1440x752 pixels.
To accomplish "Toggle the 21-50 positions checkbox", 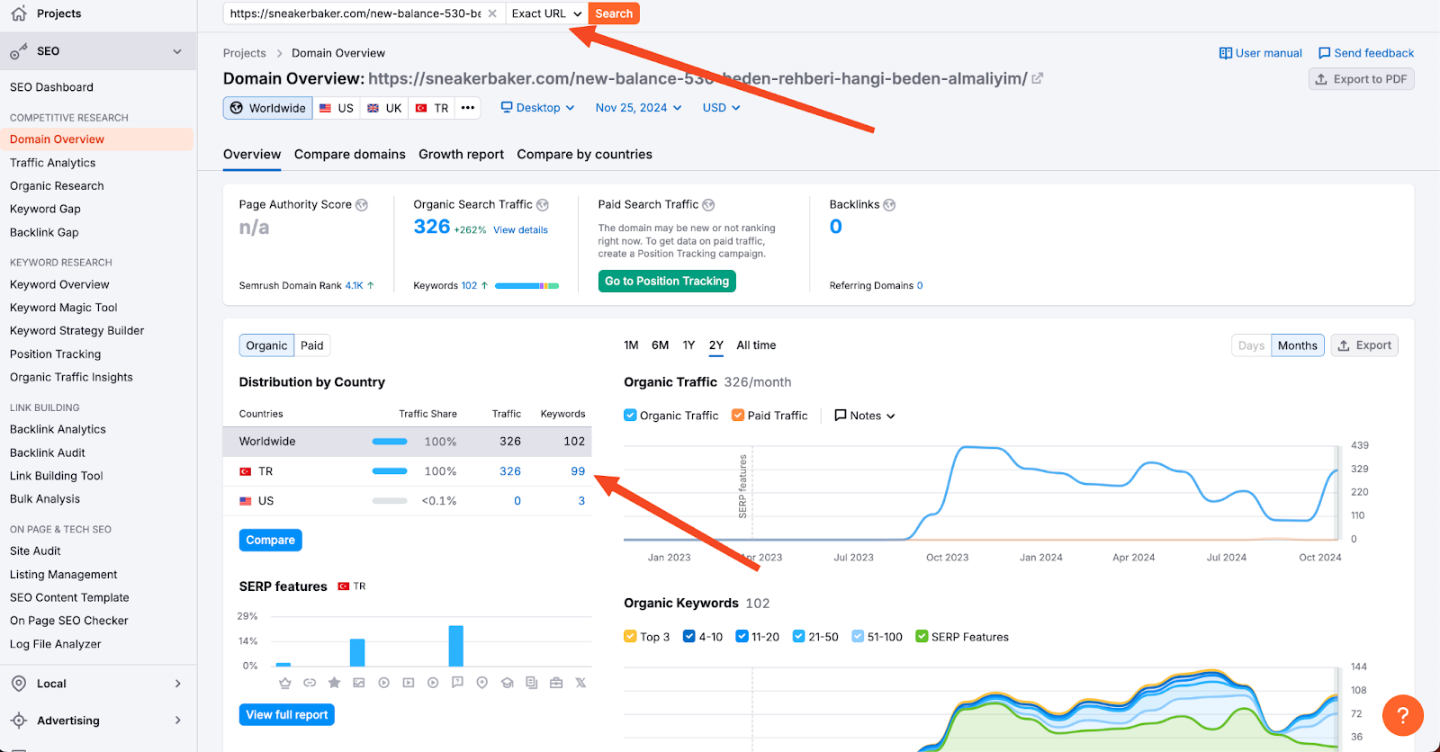I will (x=798, y=637).
